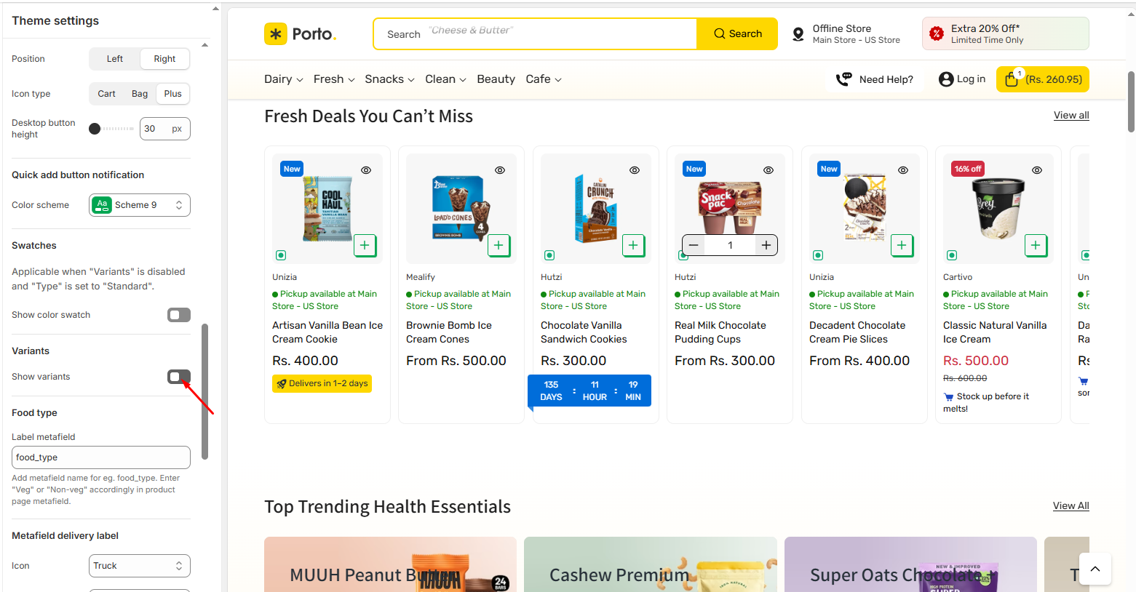Click View all for Fresh Deals
Screen dimensions: 1136x592
point(1071,116)
